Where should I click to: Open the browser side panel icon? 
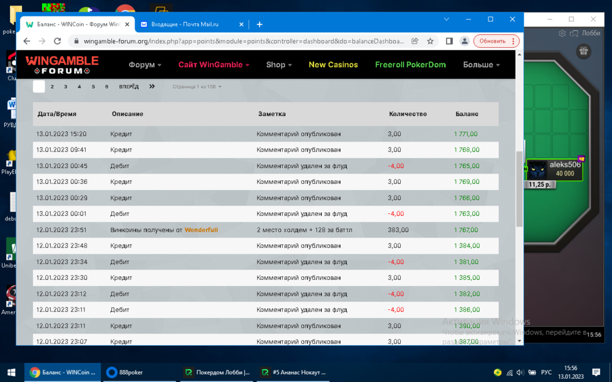[449, 41]
